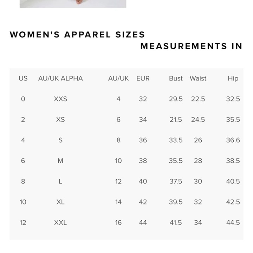Click the Waist column header
The image size is (253, 253).
tap(198, 78)
